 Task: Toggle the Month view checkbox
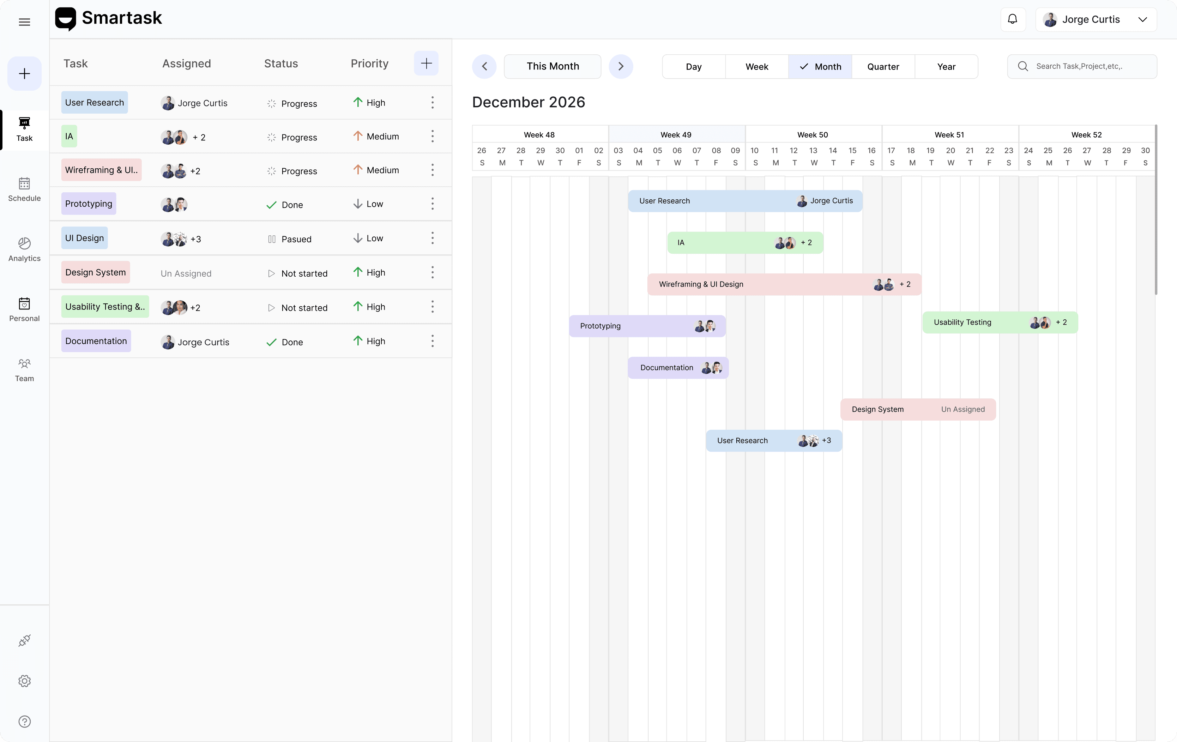tap(804, 66)
